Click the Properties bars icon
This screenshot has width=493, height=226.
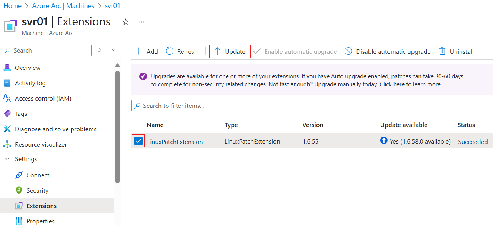19,221
